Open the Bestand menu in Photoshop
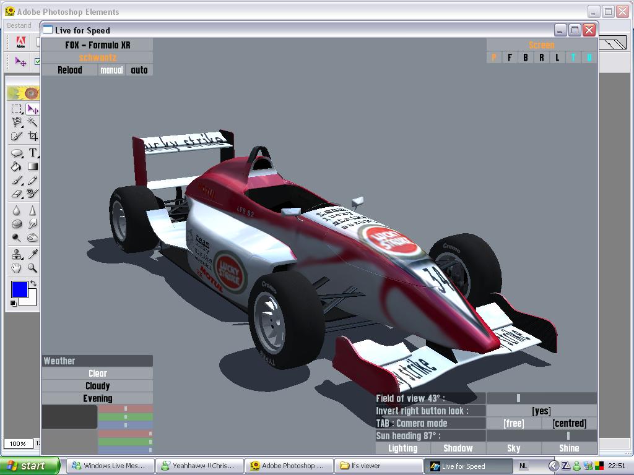Screen dimensions: 634x475 coord(19,25)
